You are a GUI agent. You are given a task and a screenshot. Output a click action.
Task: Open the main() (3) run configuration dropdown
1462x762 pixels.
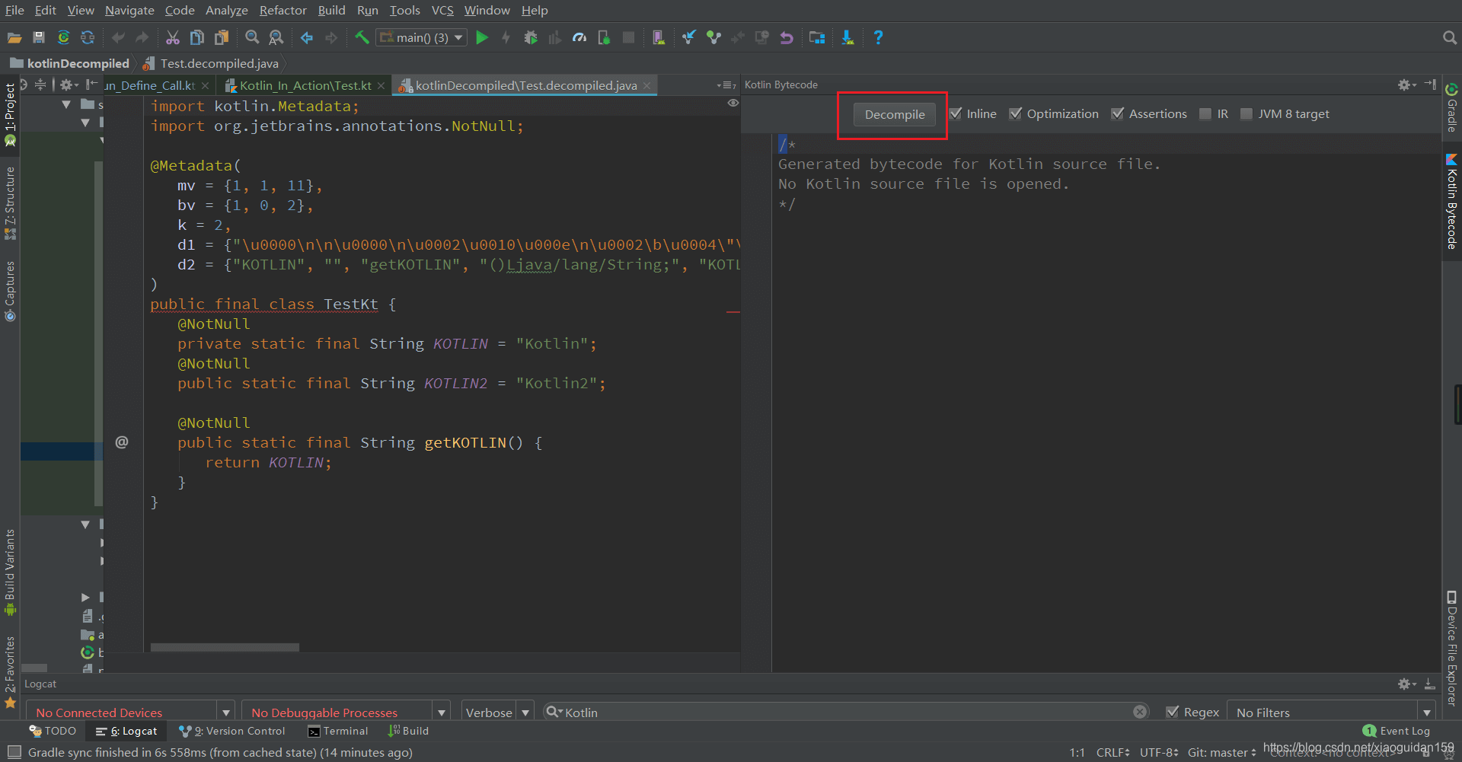tap(422, 37)
